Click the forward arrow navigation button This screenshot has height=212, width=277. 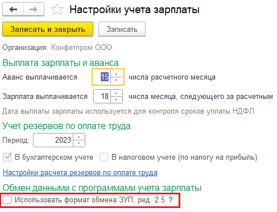(34, 9)
